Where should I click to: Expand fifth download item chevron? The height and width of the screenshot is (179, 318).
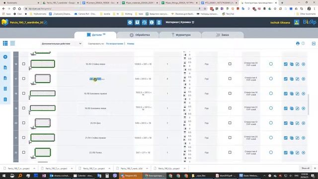click(184, 169)
